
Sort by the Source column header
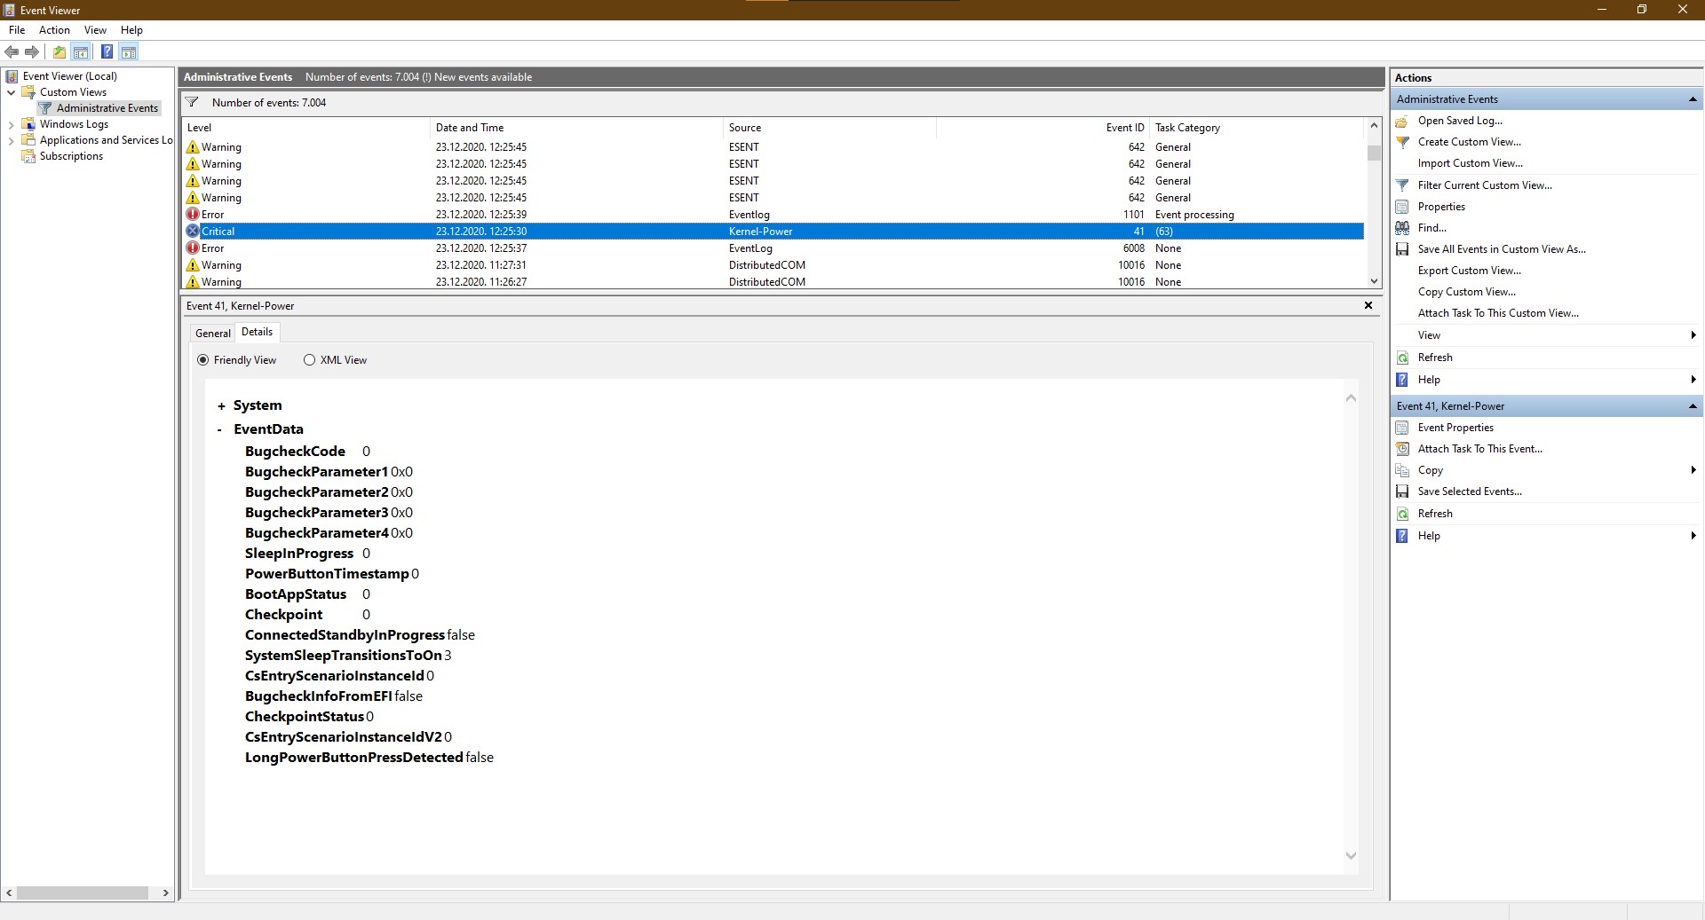pos(829,128)
